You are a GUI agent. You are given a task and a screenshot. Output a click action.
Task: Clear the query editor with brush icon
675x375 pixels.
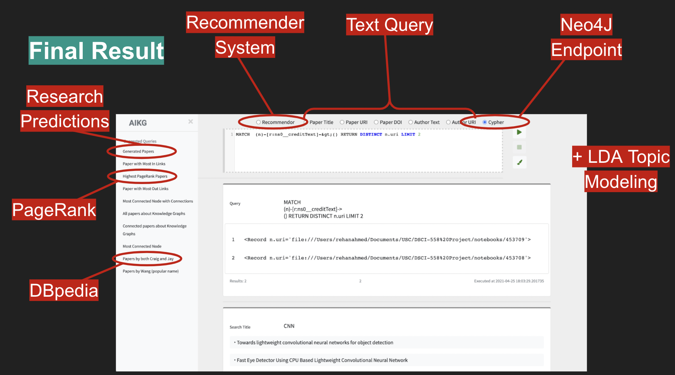519,162
